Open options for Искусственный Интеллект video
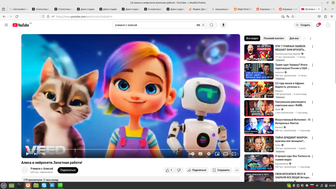This screenshot has width=336, height=189. 312,120
